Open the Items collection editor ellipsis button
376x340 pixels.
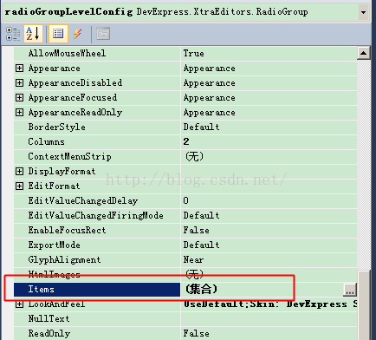click(350, 290)
